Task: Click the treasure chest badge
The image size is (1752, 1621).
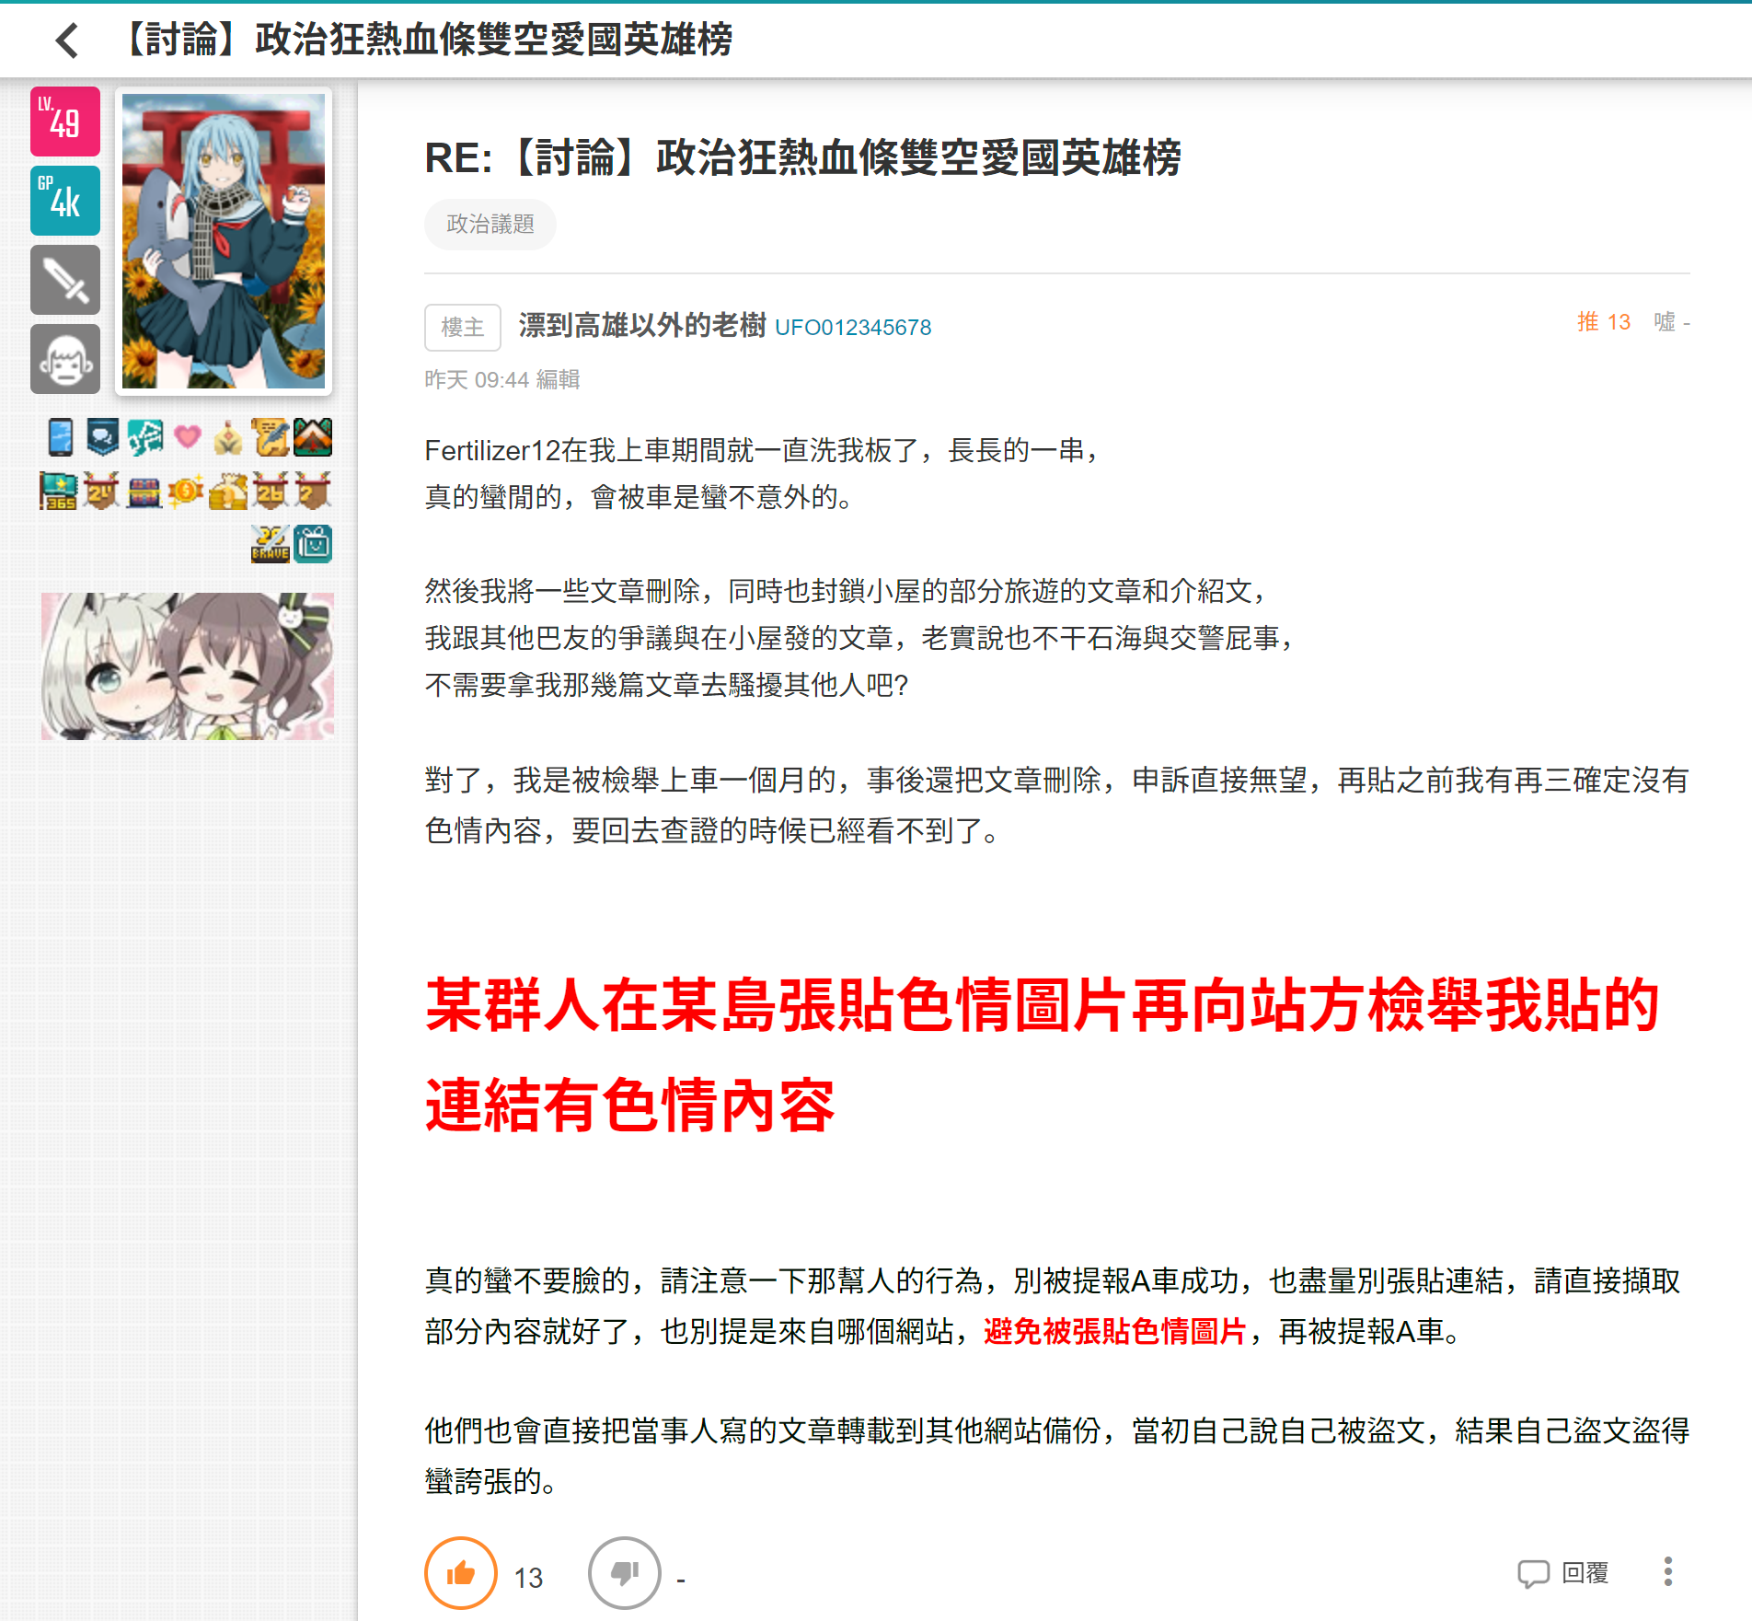Action: point(144,492)
